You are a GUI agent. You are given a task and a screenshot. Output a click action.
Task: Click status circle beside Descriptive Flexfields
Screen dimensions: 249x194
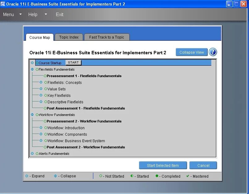click(46, 102)
